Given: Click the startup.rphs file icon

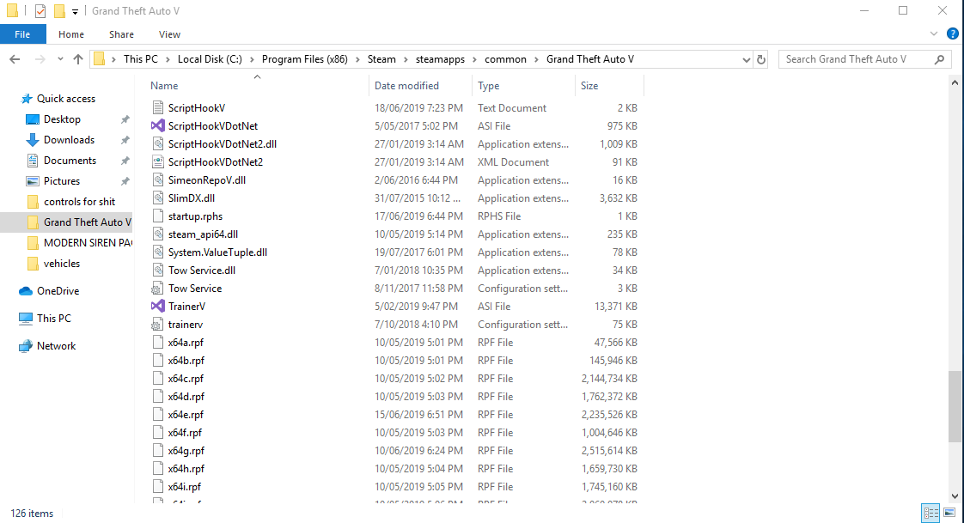Looking at the screenshot, I should (x=158, y=216).
